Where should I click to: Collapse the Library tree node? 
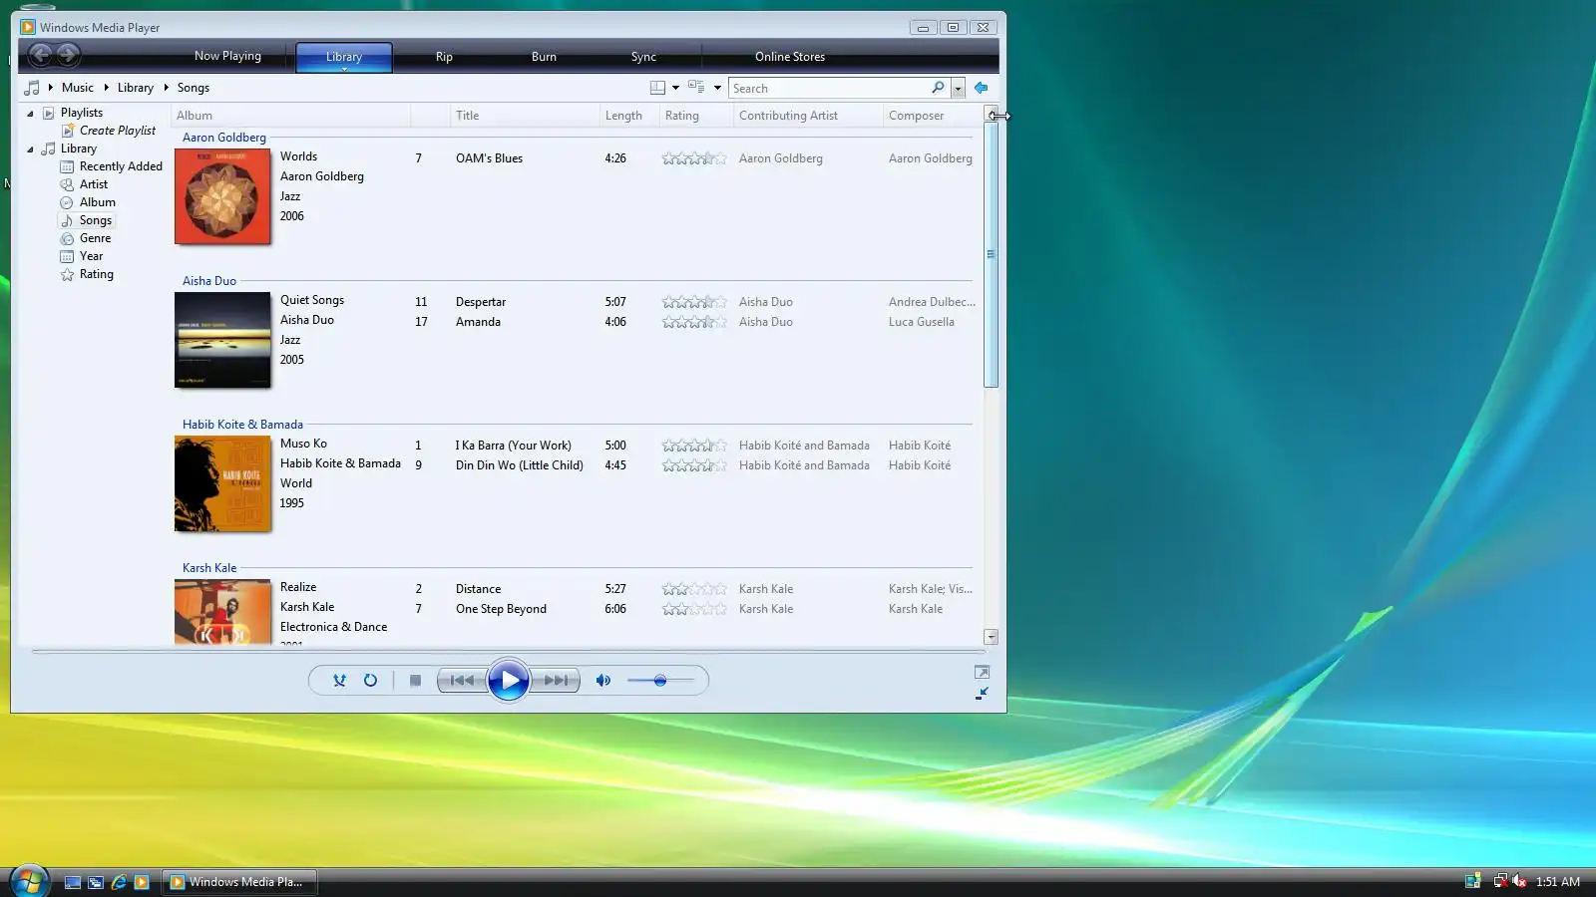[x=30, y=149]
